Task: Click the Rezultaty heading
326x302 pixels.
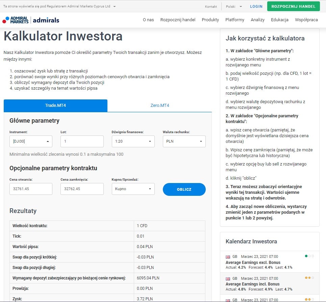Action: click(23, 211)
